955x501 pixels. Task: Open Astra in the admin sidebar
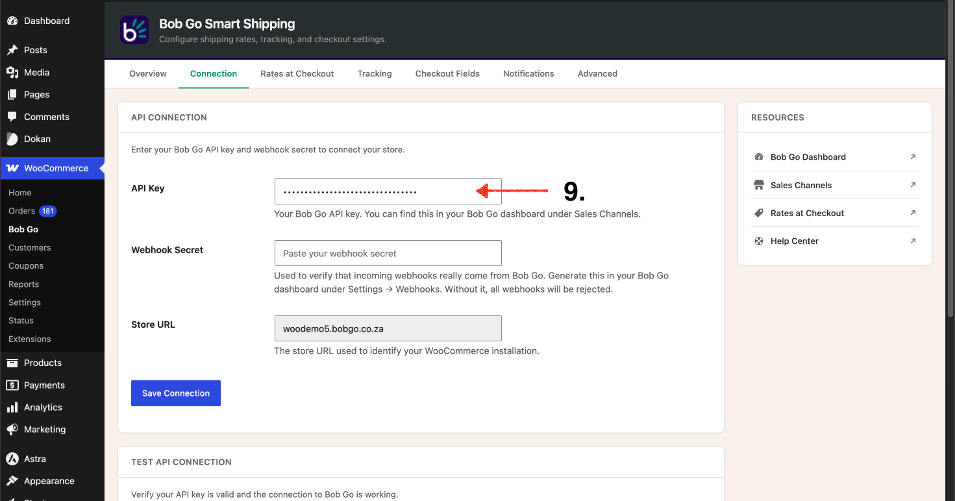52,459
